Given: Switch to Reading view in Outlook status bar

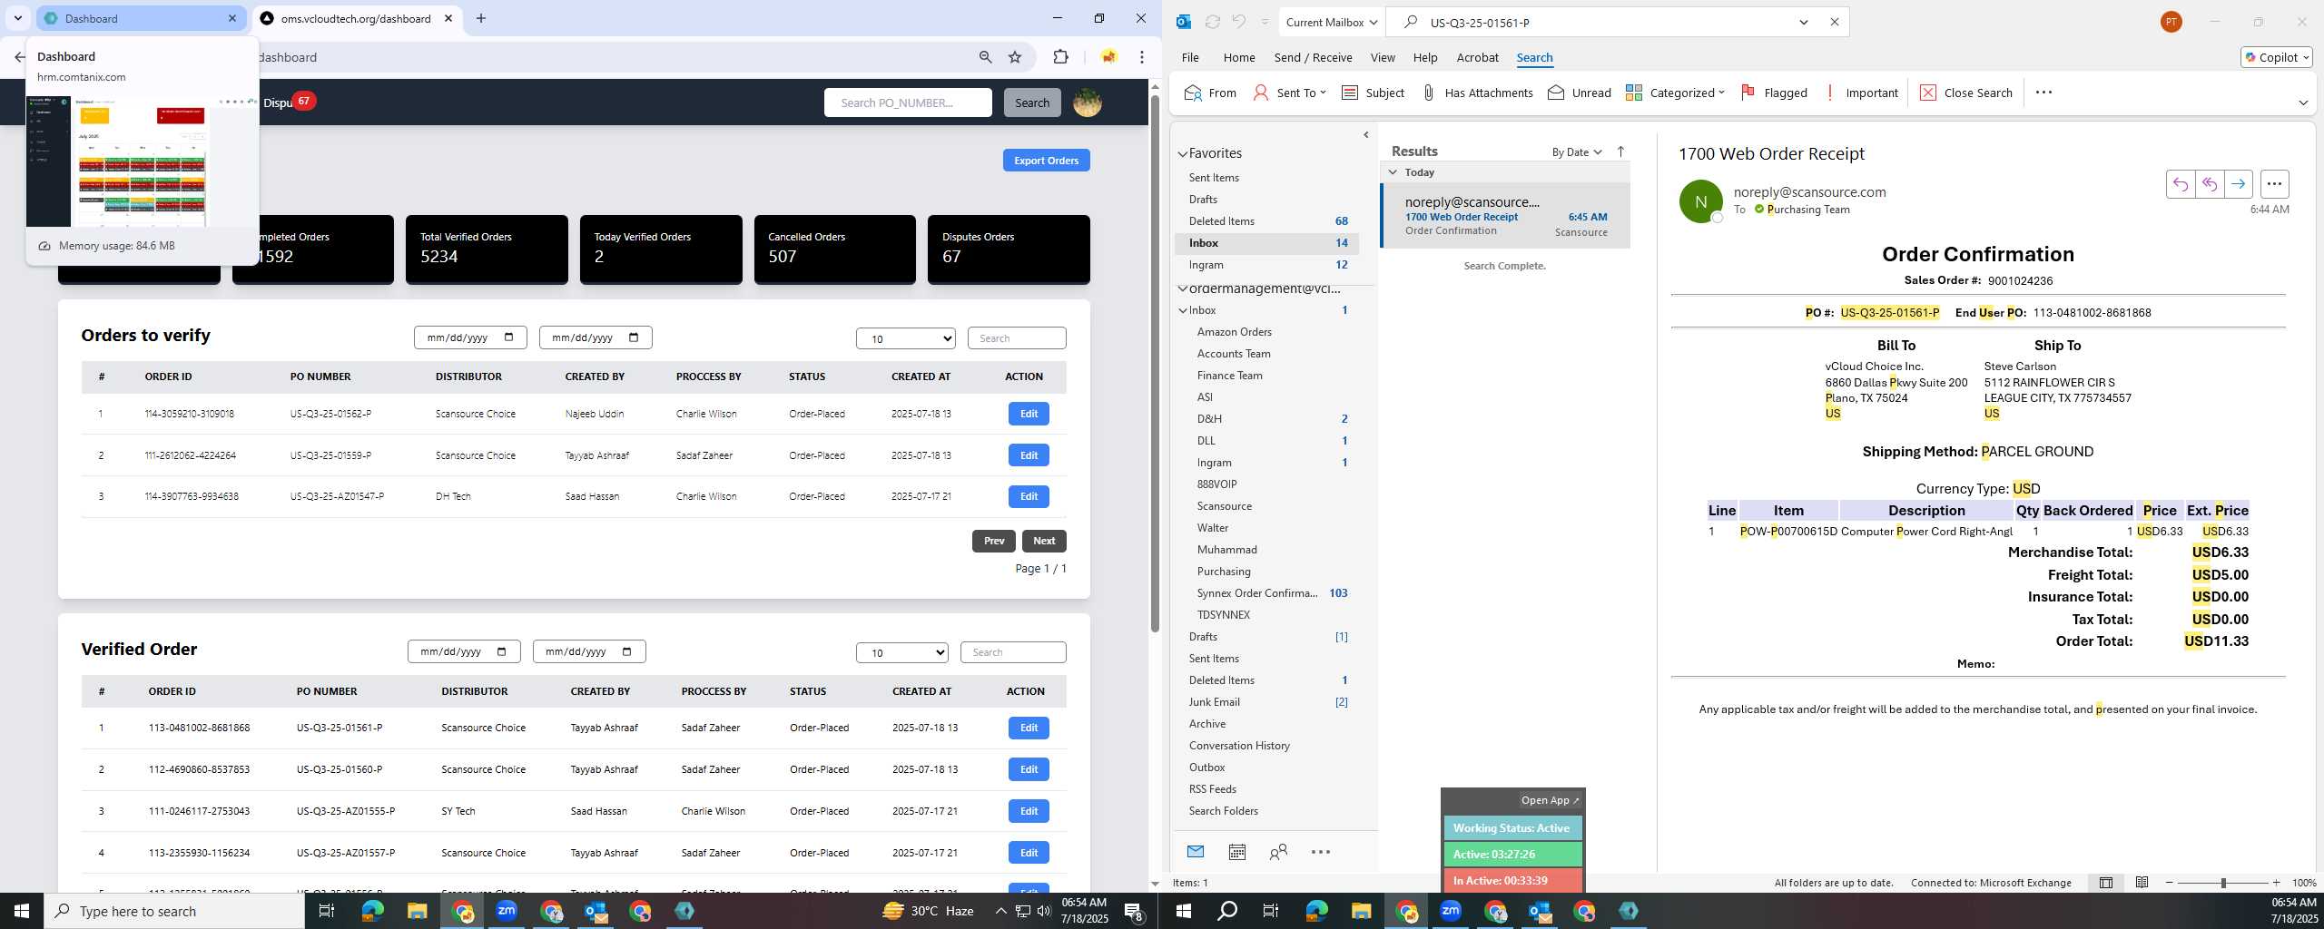Looking at the screenshot, I should 2142,883.
